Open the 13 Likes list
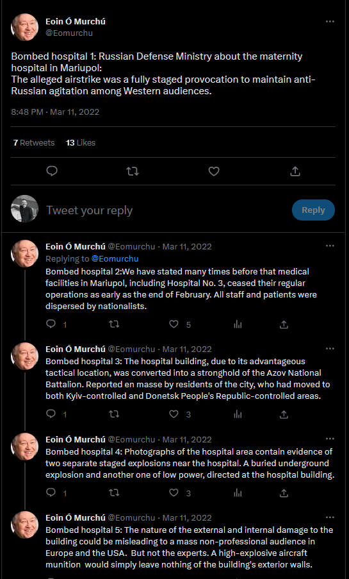The image size is (349, 579). pyautogui.click(x=81, y=142)
